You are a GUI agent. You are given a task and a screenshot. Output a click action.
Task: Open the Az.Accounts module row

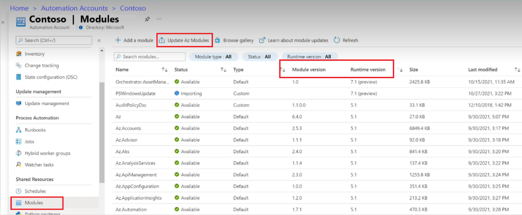pos(128,128)
